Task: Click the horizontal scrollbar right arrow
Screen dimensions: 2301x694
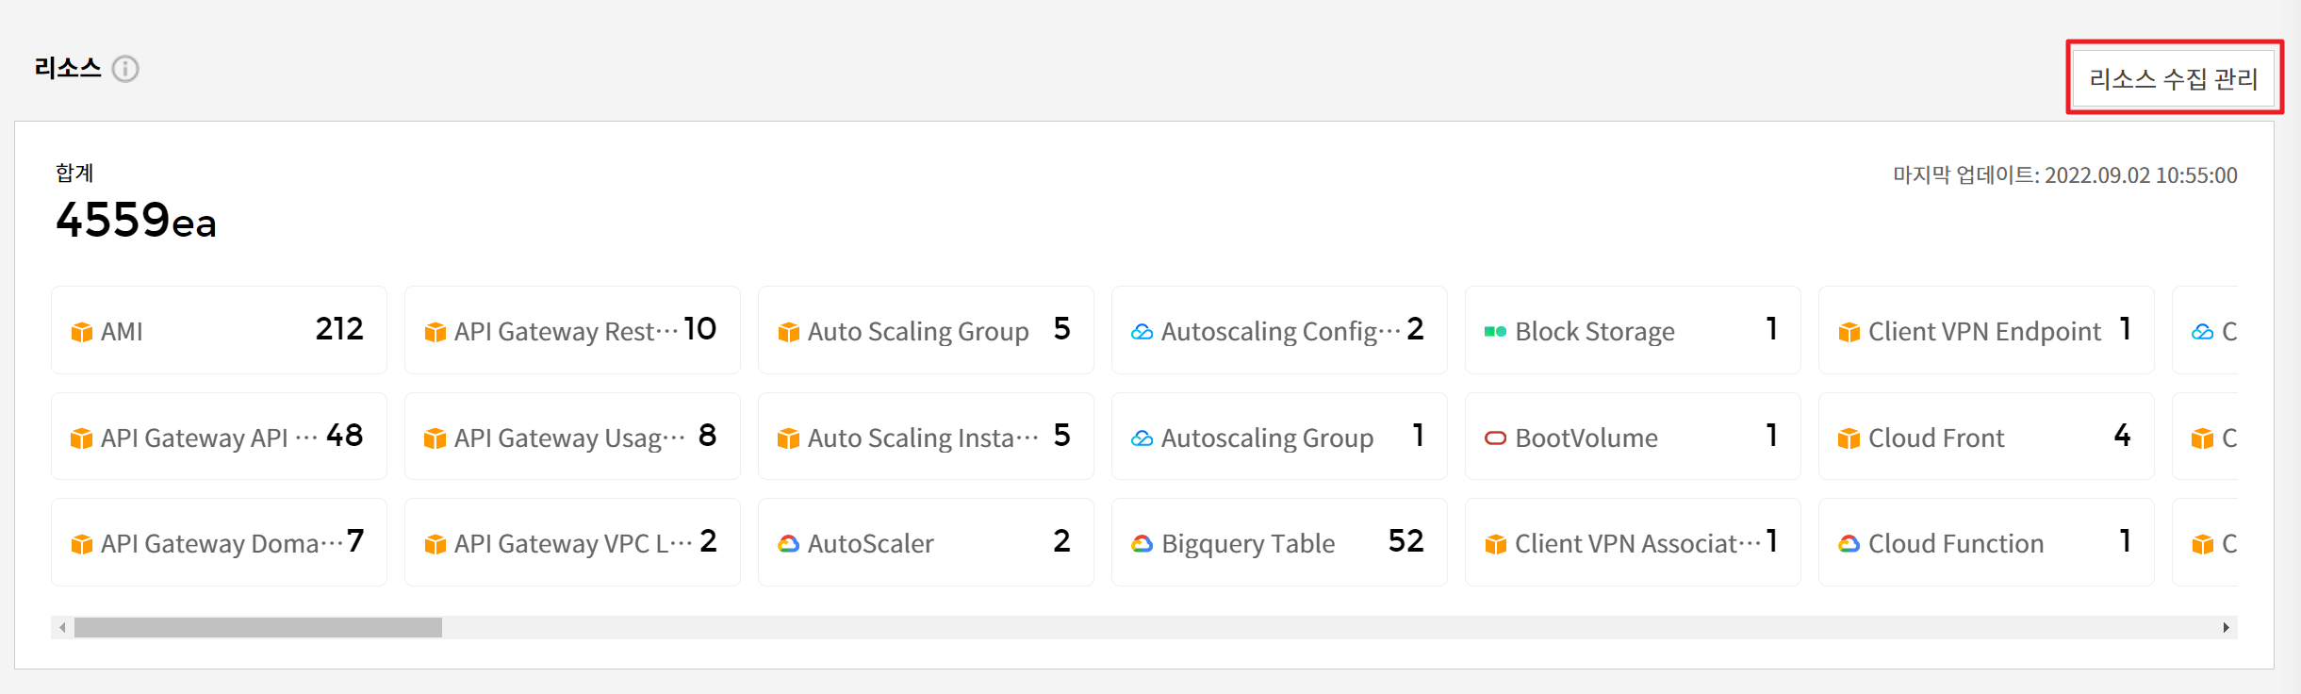Action: pos(2226,628)
